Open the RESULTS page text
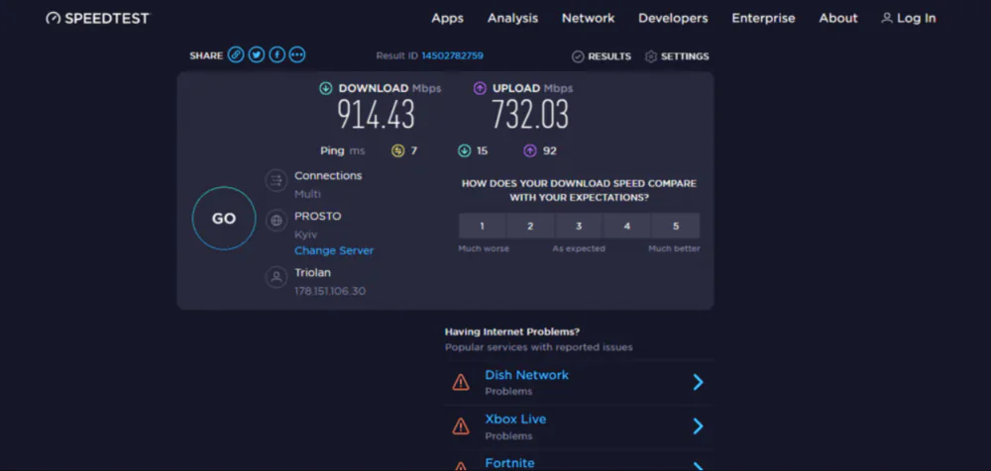The height and width of the screenshot is (471, 991). [x=609, y=56]
